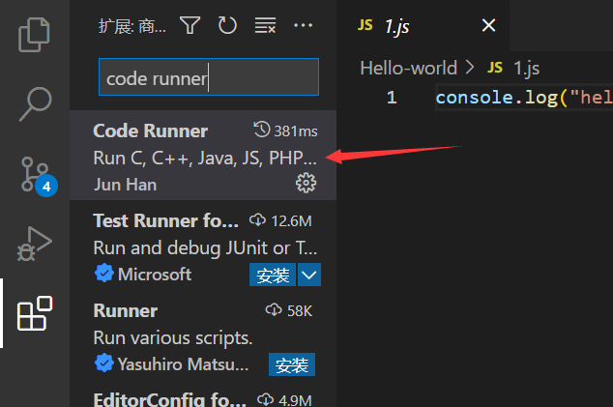
Task: Select the Runner extension title
Action: point(126,311)
